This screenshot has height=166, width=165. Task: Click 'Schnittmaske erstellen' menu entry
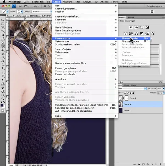pos(67,44)
